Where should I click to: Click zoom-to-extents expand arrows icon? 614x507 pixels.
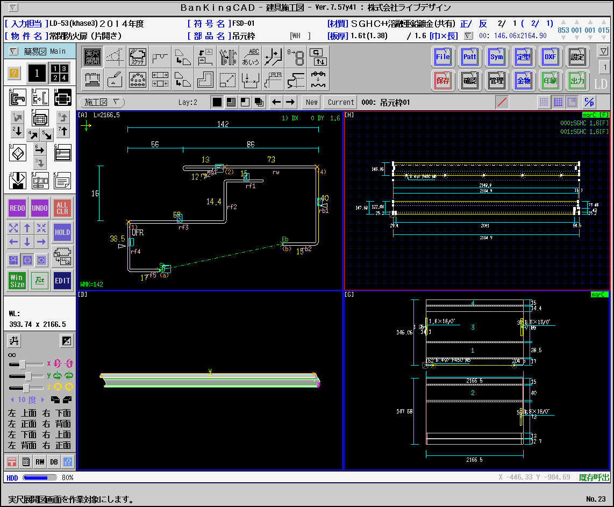point(13,228)
